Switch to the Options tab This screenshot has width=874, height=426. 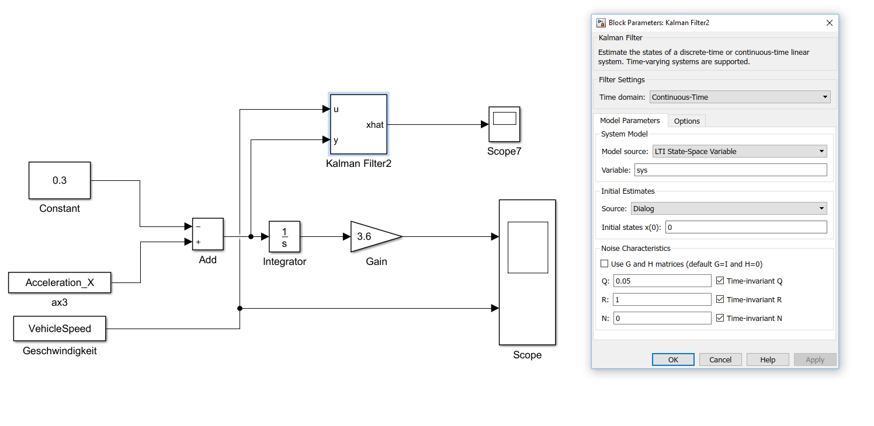pos(686,121)
